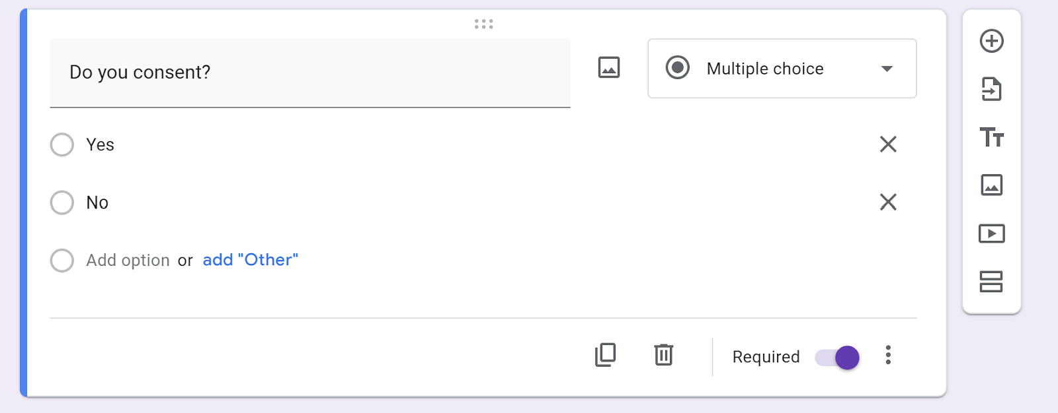Click the Import questions icon
Viewport: 1058px width, 413px height.
pyautogui.click(x=991, y=89)
